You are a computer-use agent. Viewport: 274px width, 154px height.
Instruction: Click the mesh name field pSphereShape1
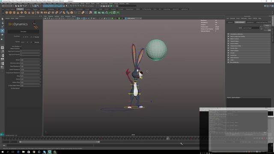pyautogui.click(x=251, y=28)
